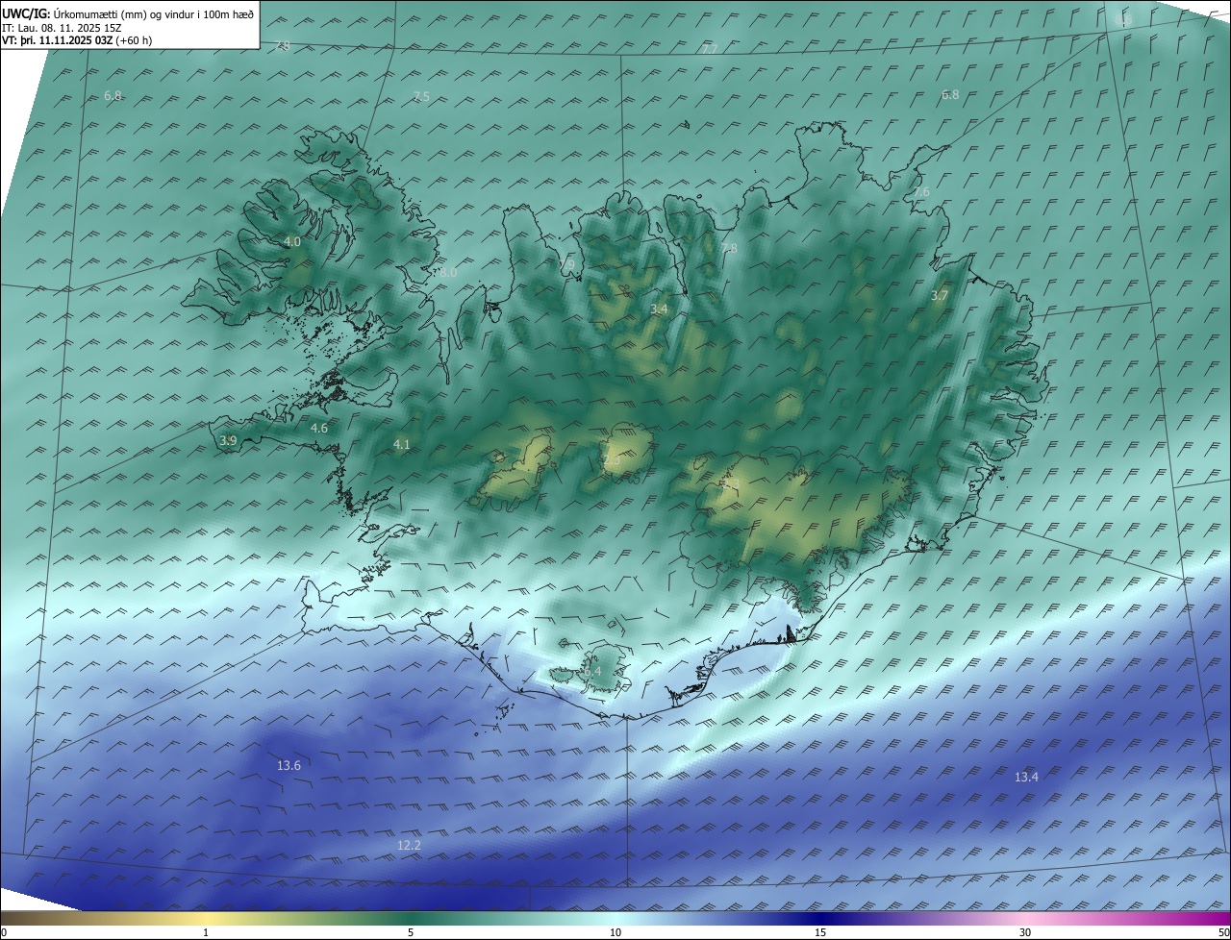Click the 3.9 value label

pos(228,441)
